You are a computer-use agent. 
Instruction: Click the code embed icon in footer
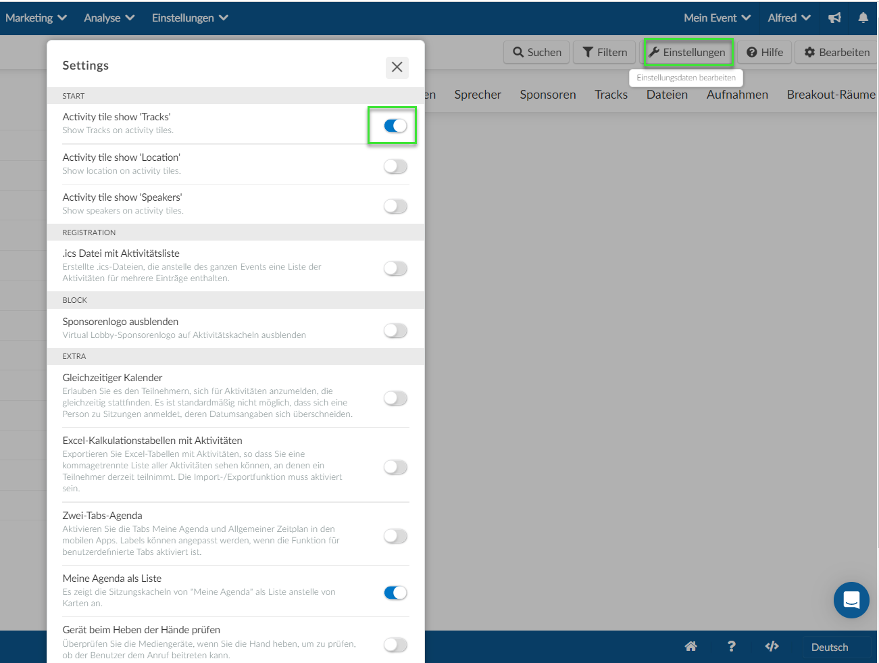point(772,646)
